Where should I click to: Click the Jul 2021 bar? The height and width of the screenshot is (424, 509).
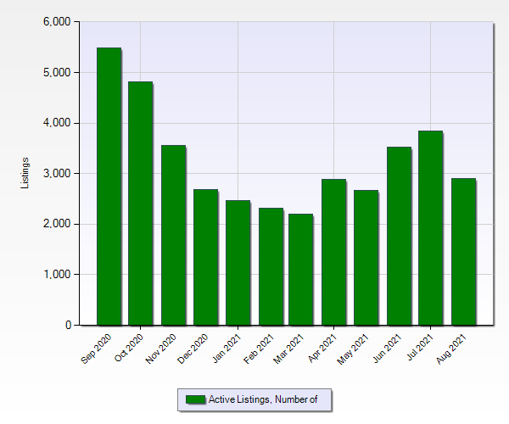(430, 228)
